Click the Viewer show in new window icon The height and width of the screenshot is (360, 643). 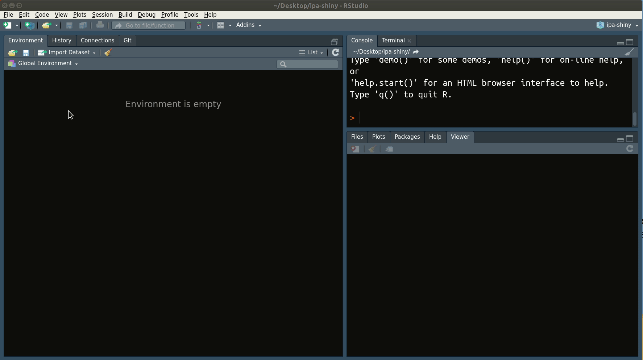pos(389,149)
